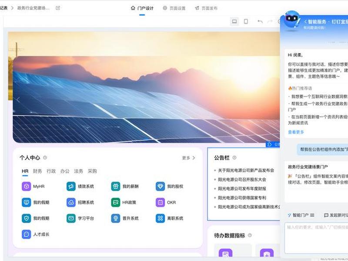
Task: Expand 更多 in 个人中心 card
Action: click(189, 158)
